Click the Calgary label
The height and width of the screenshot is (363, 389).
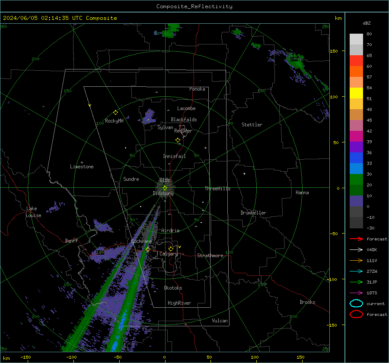169,254
